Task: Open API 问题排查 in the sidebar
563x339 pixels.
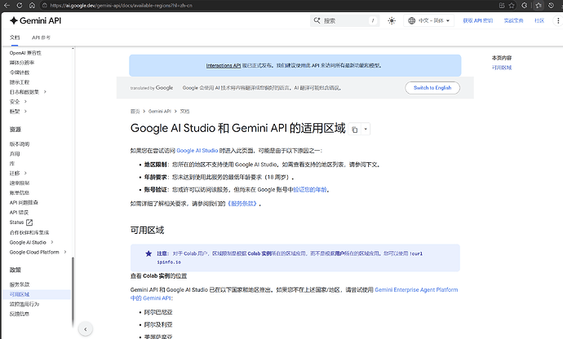Action: [x=24, y=203]
